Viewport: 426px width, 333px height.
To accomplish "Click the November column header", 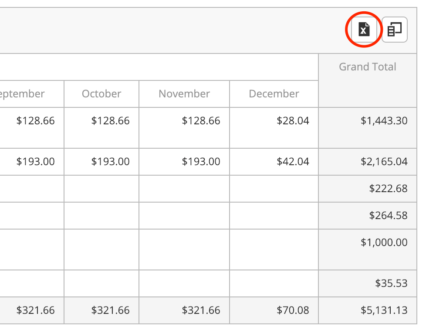I will click(184, 94).
